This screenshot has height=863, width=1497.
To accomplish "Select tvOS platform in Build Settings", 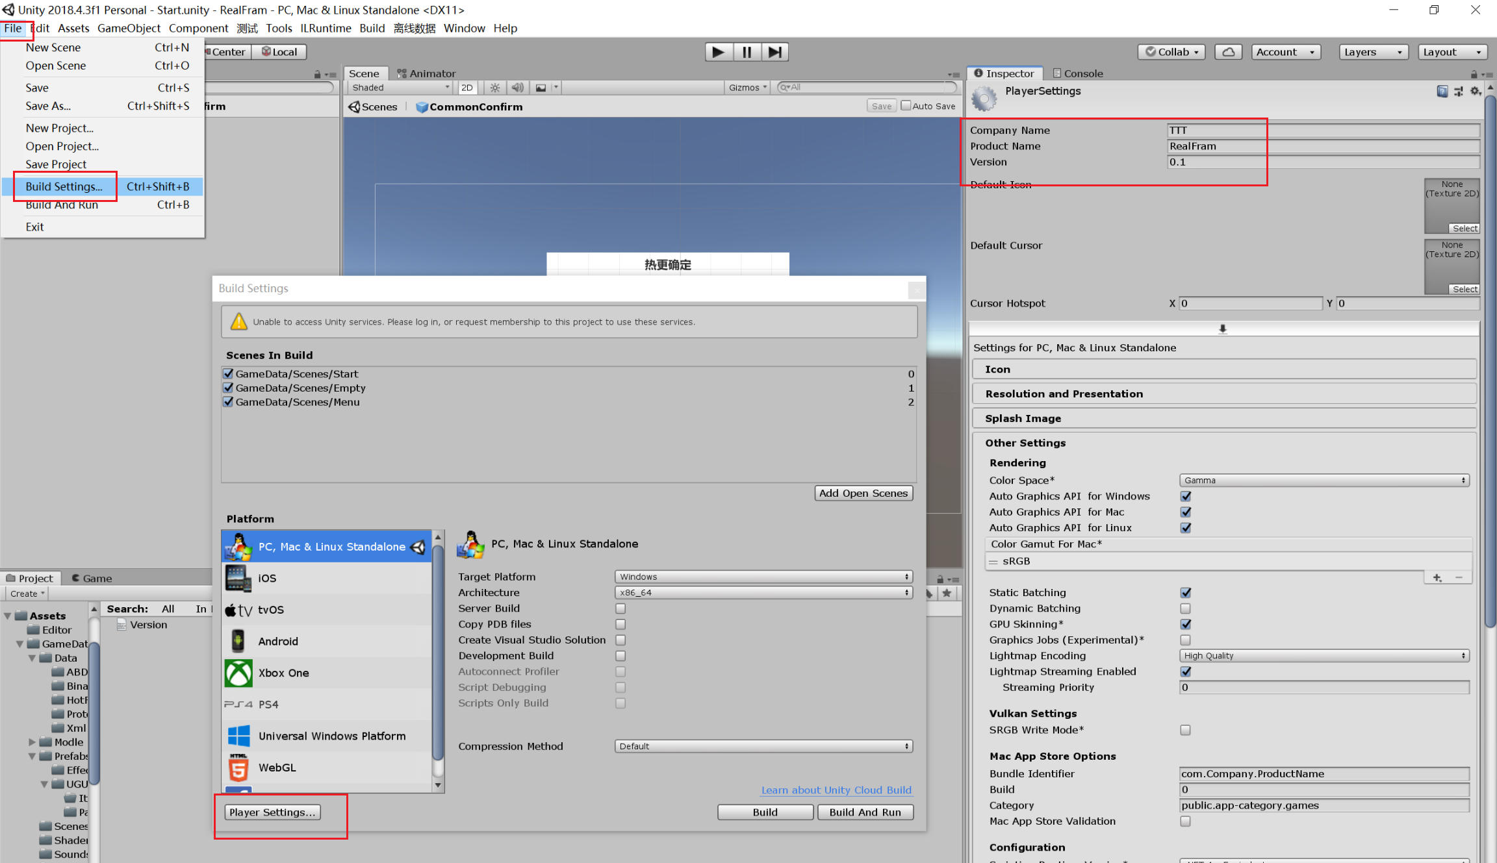I will (x=327, y=610).
